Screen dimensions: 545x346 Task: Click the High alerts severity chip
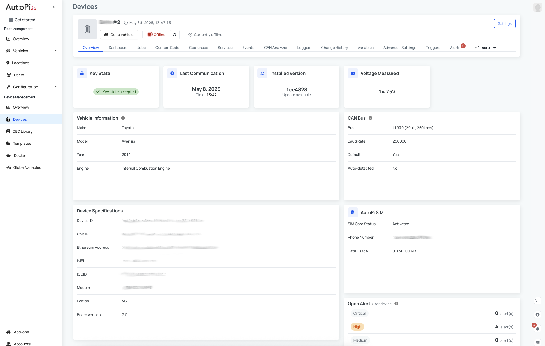357,327
